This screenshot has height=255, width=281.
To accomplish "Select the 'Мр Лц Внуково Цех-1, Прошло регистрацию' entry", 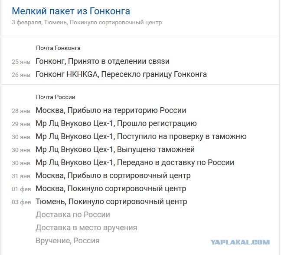I will pyautogui.click(x=116, y=123).
